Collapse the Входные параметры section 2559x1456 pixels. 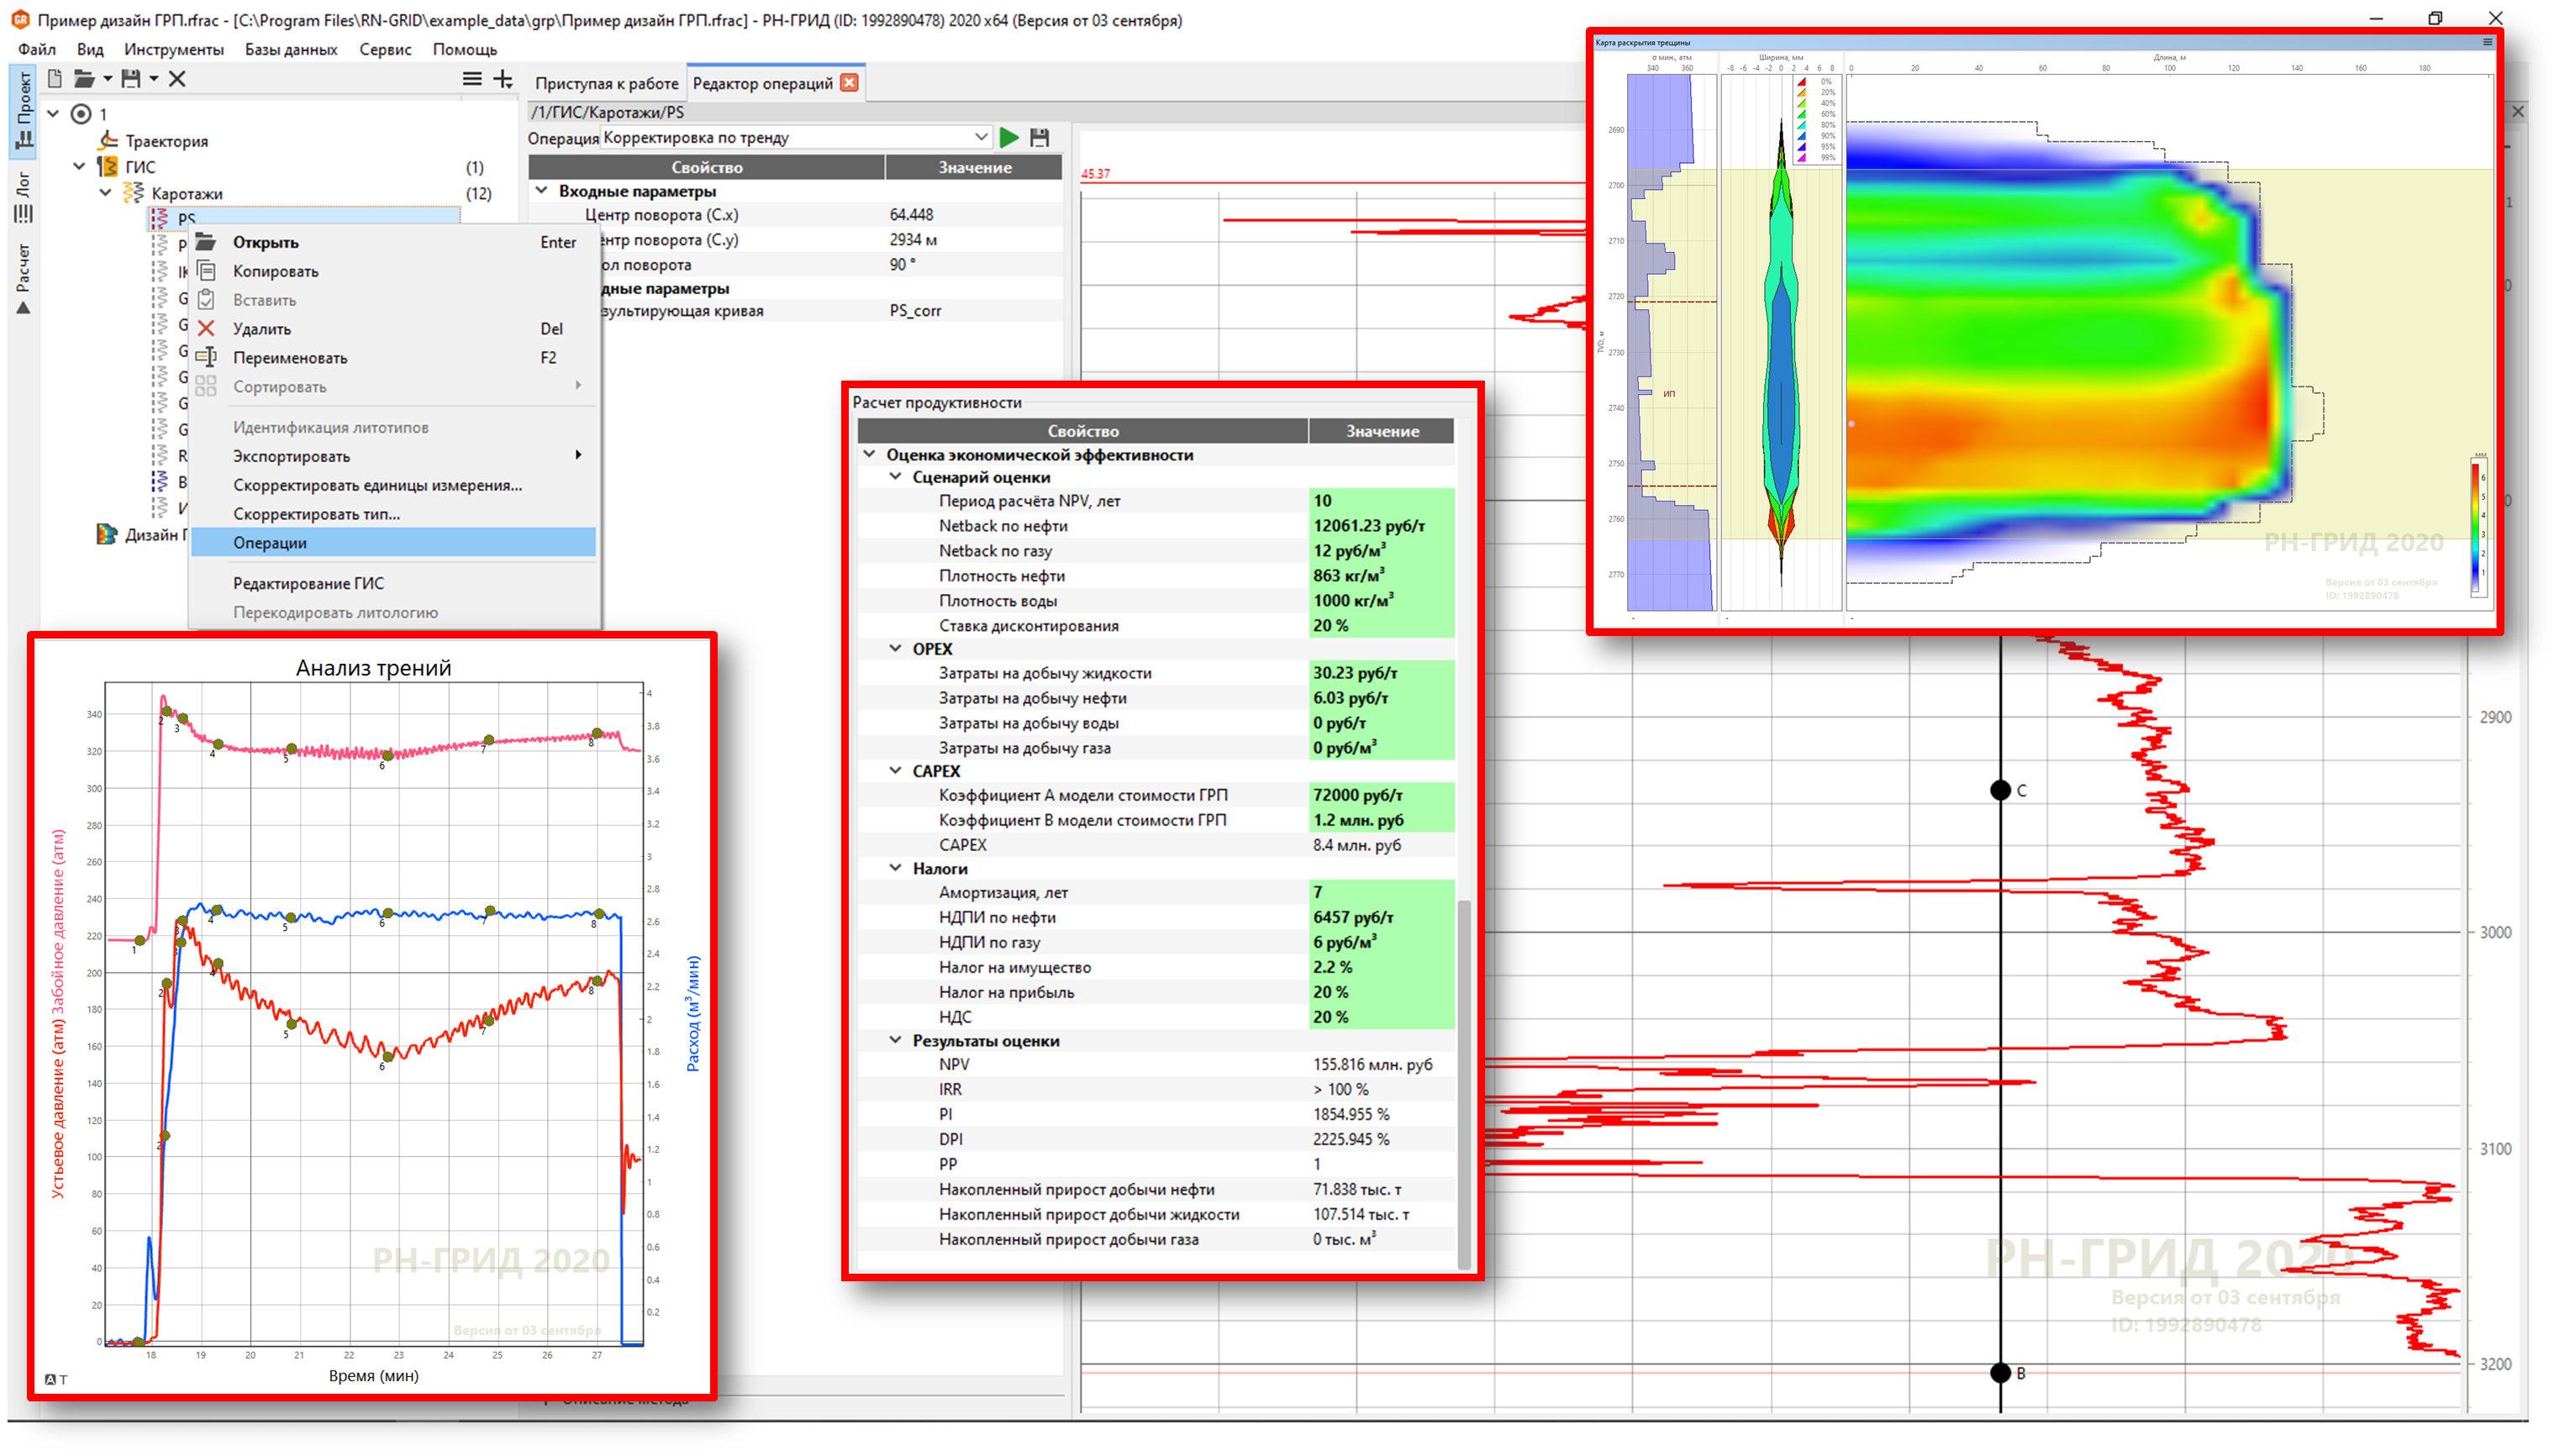click(x=542, y=190)
